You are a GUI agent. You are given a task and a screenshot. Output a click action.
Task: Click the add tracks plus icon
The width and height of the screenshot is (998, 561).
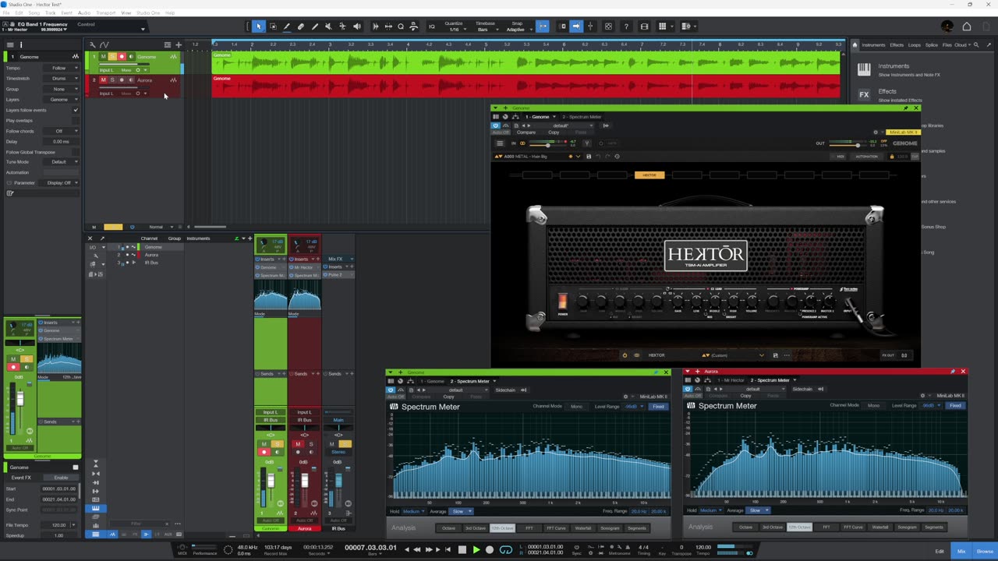pos(179,44)
